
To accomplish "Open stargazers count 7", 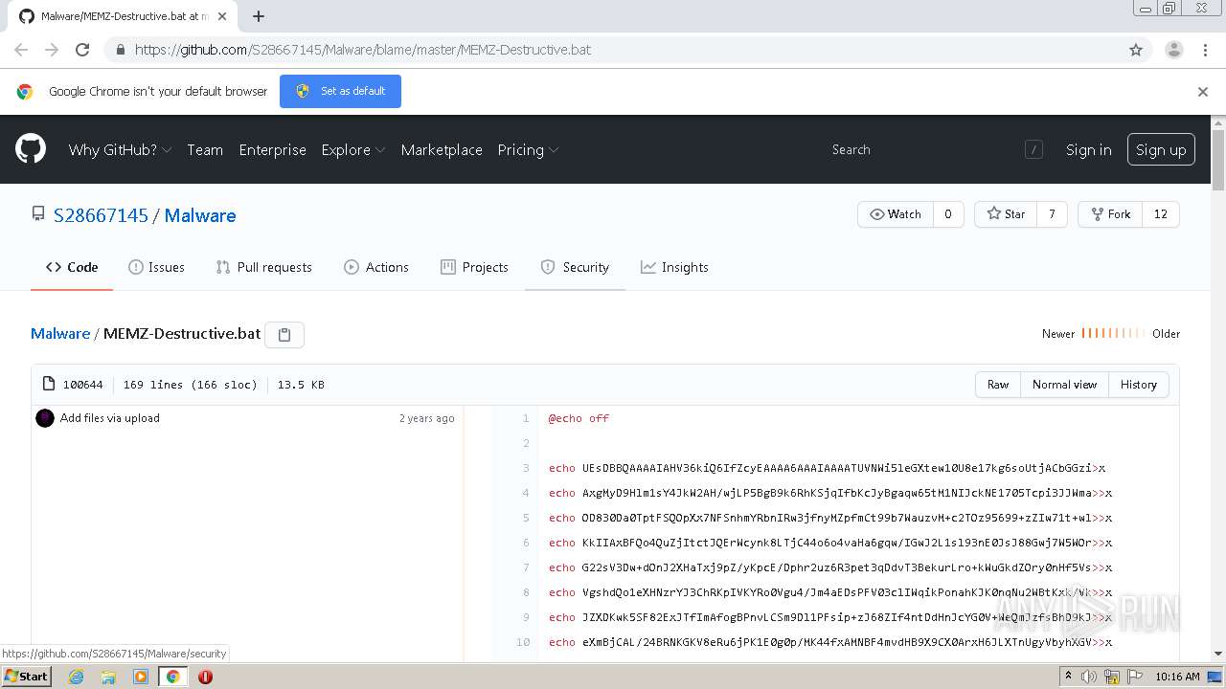I will 1052,214.
